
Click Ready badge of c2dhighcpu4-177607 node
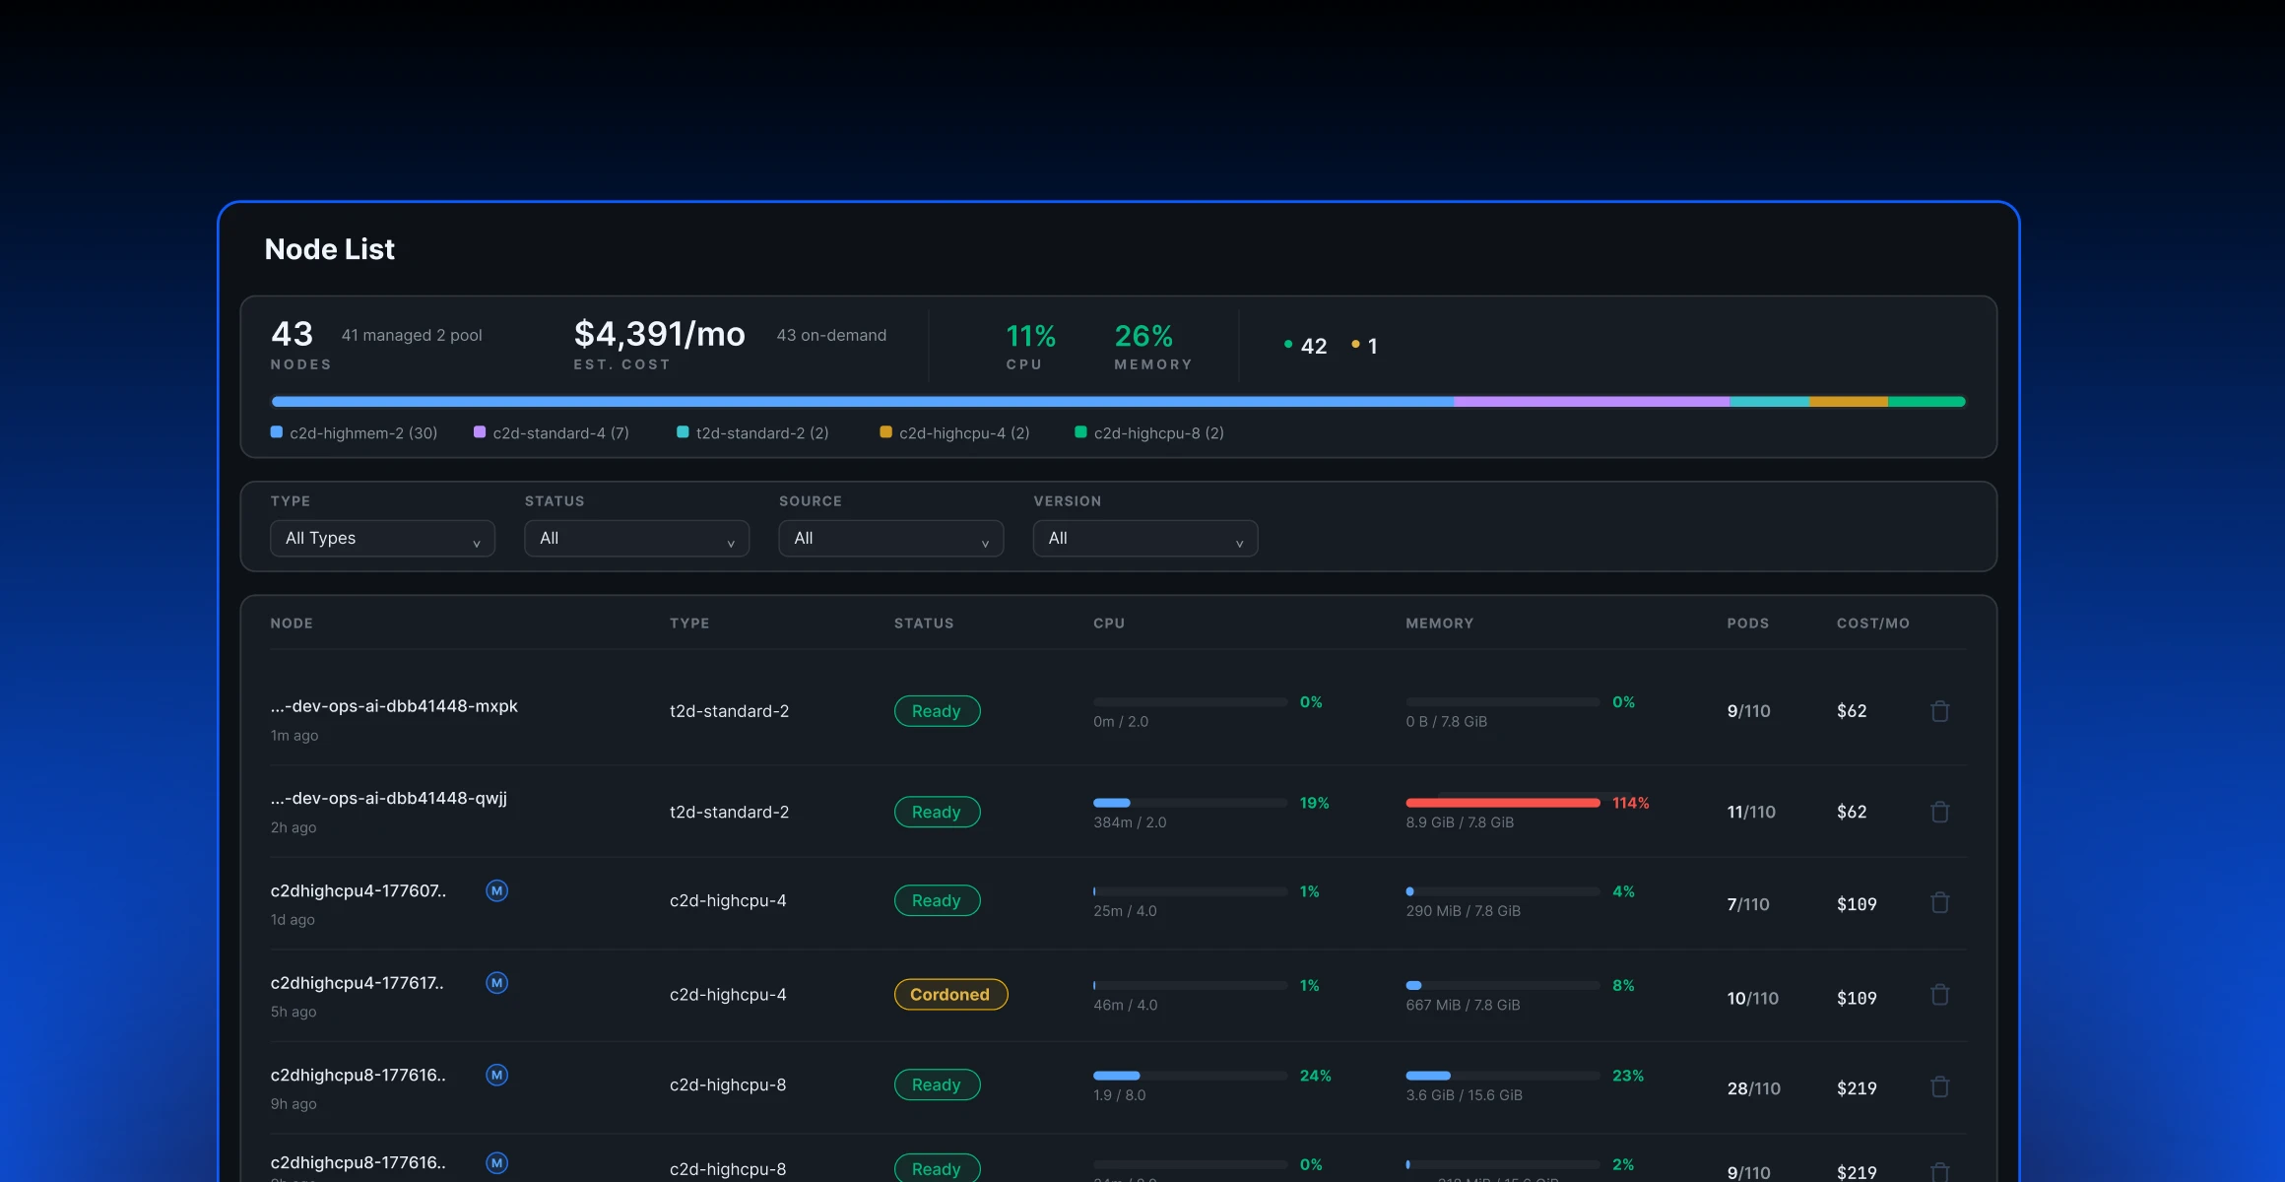tap(937, 900)
